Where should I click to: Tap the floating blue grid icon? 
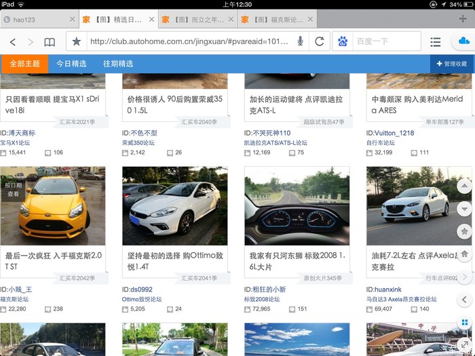pyautogui.click(x=464, y=323)
